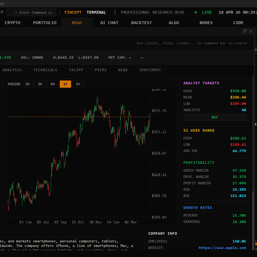
Task: Open the CRYPTO tab
Action: point(12,23)
